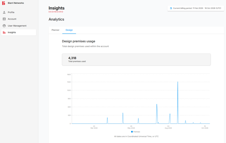This screenshot has width=226, height=143.
Task: Click the 29 May 2026 axis label
Action: point(131,127)
